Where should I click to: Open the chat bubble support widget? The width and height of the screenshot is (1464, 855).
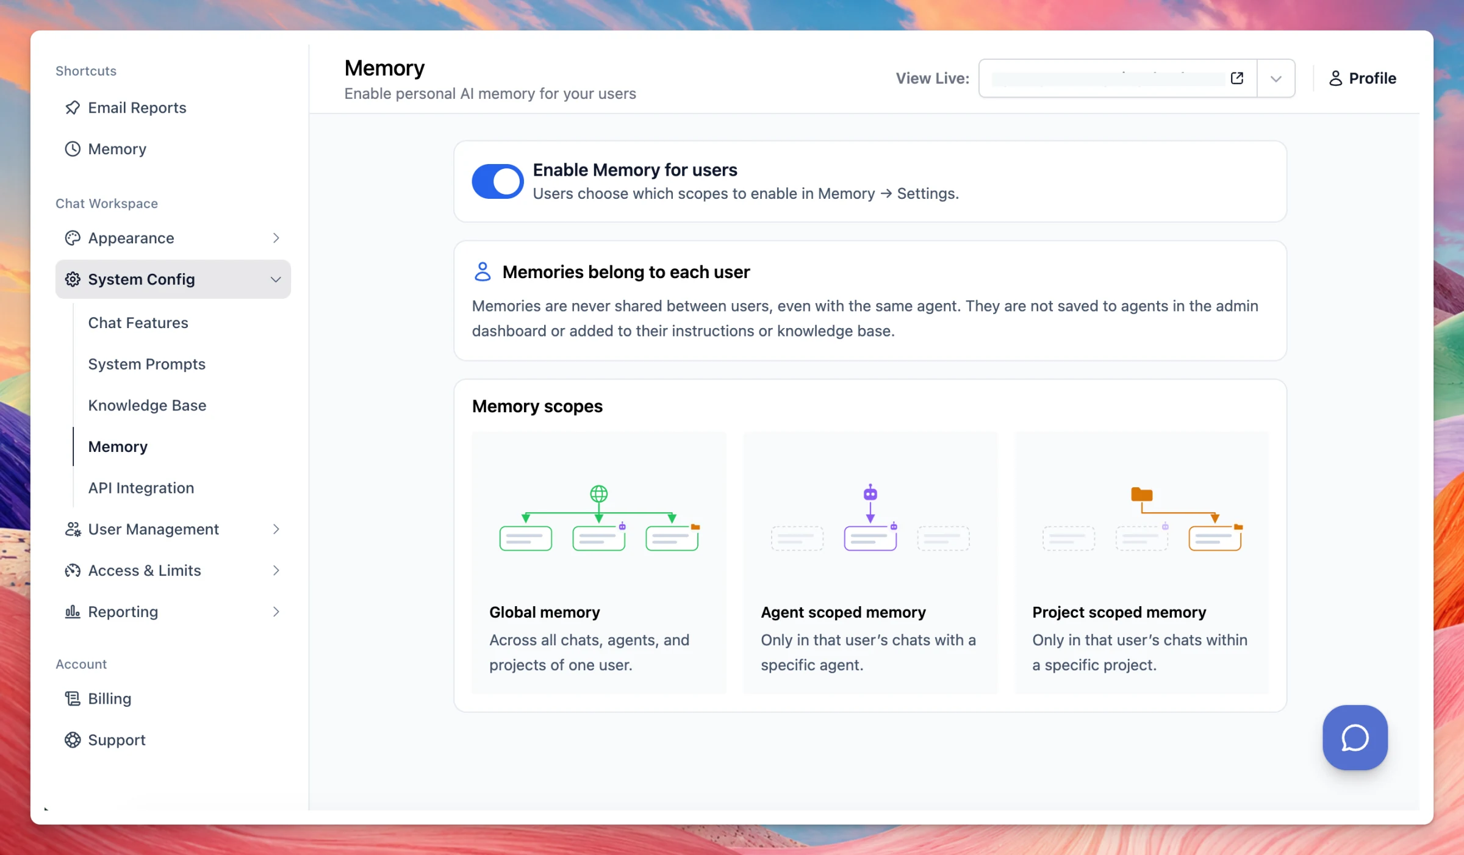pos(1355,737)
